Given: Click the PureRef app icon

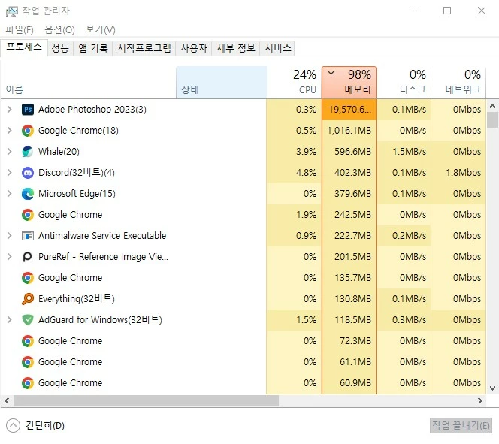Looking at the screenshot, I should click(28, 257).
